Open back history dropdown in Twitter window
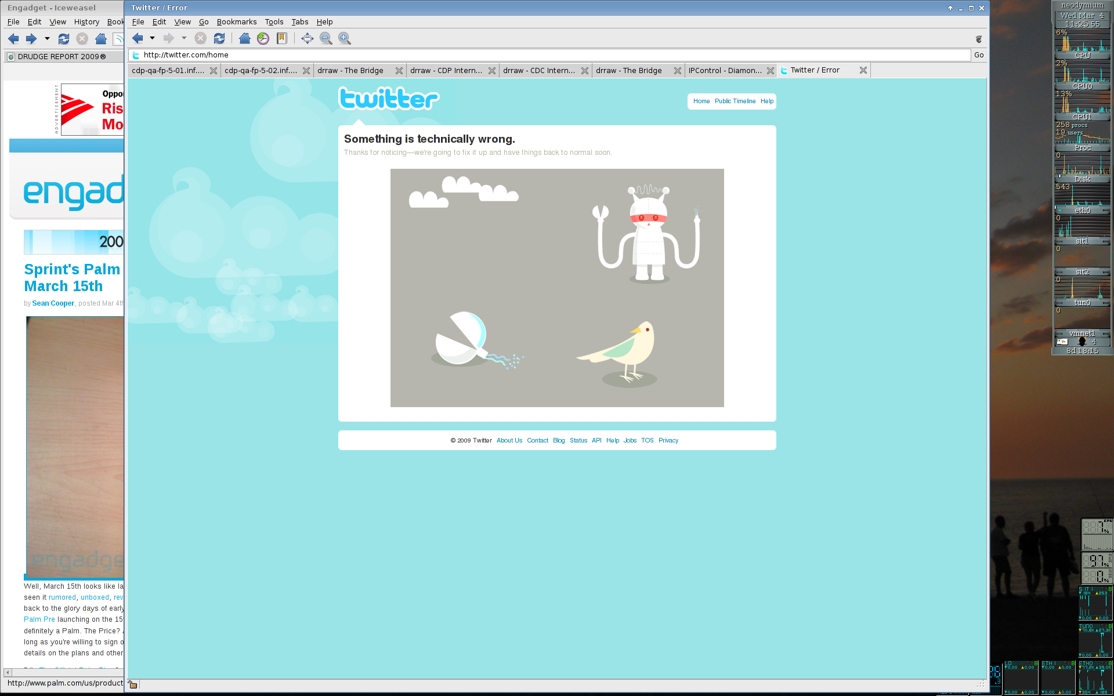1114x696 pixels. (x=152, y=38)
